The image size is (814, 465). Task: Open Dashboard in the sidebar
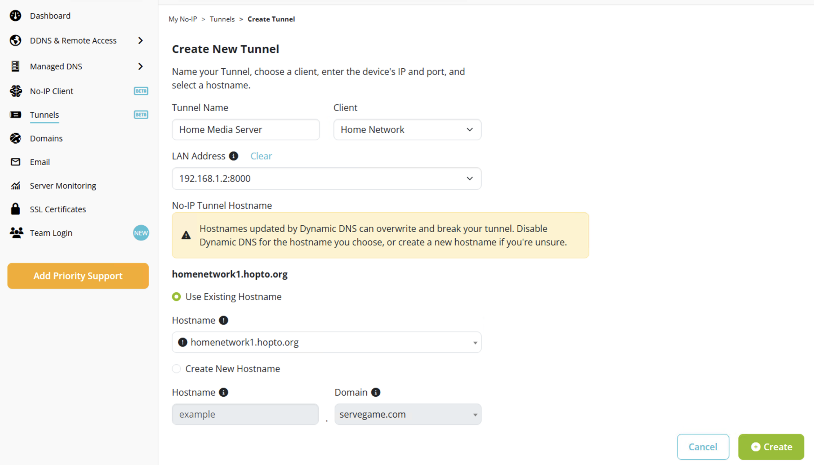[x=50, y=16]
